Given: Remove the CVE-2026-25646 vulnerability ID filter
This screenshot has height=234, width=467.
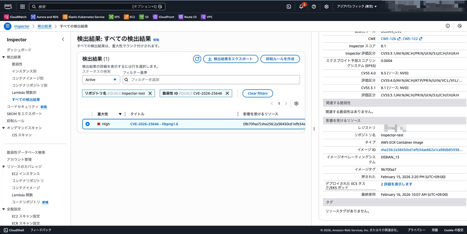Looking at the screenshot, I should coord(227,93).
